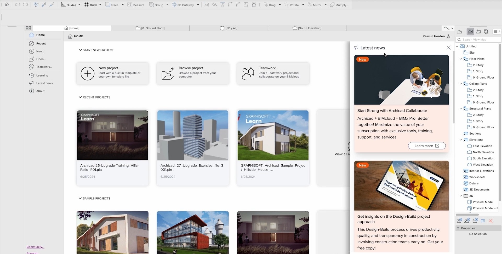This screenshot has height=254, width=502.
Task: Click inside the Search View Map field
Action: coord(478,39)
